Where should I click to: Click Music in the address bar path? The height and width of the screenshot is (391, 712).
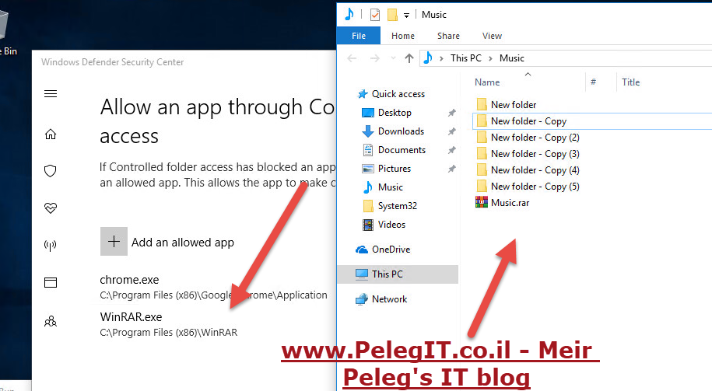click(512, 58)
